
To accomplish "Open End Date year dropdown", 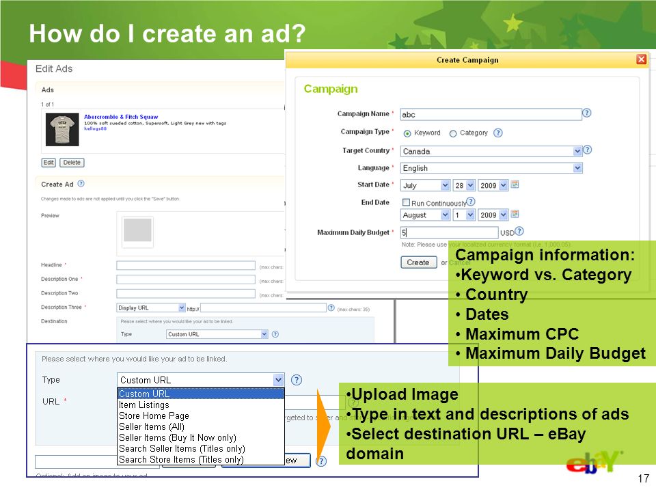I will coord(493,215).
